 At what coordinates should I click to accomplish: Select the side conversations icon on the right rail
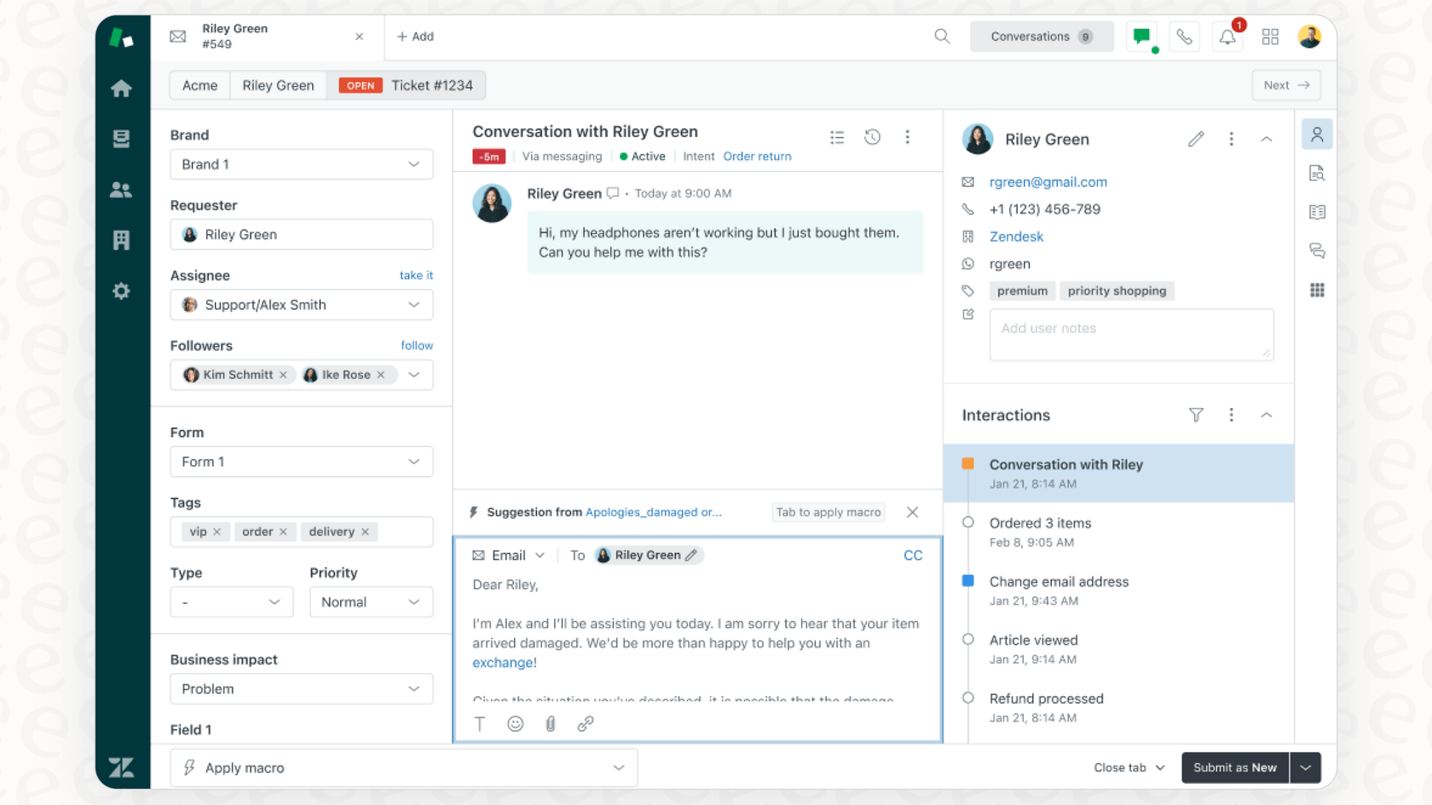click(1317, 250)
